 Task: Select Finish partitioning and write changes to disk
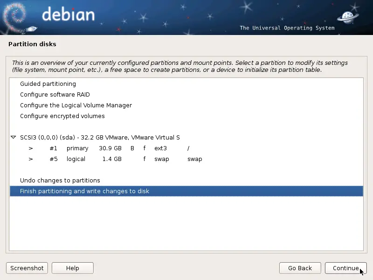pos(186,191)
